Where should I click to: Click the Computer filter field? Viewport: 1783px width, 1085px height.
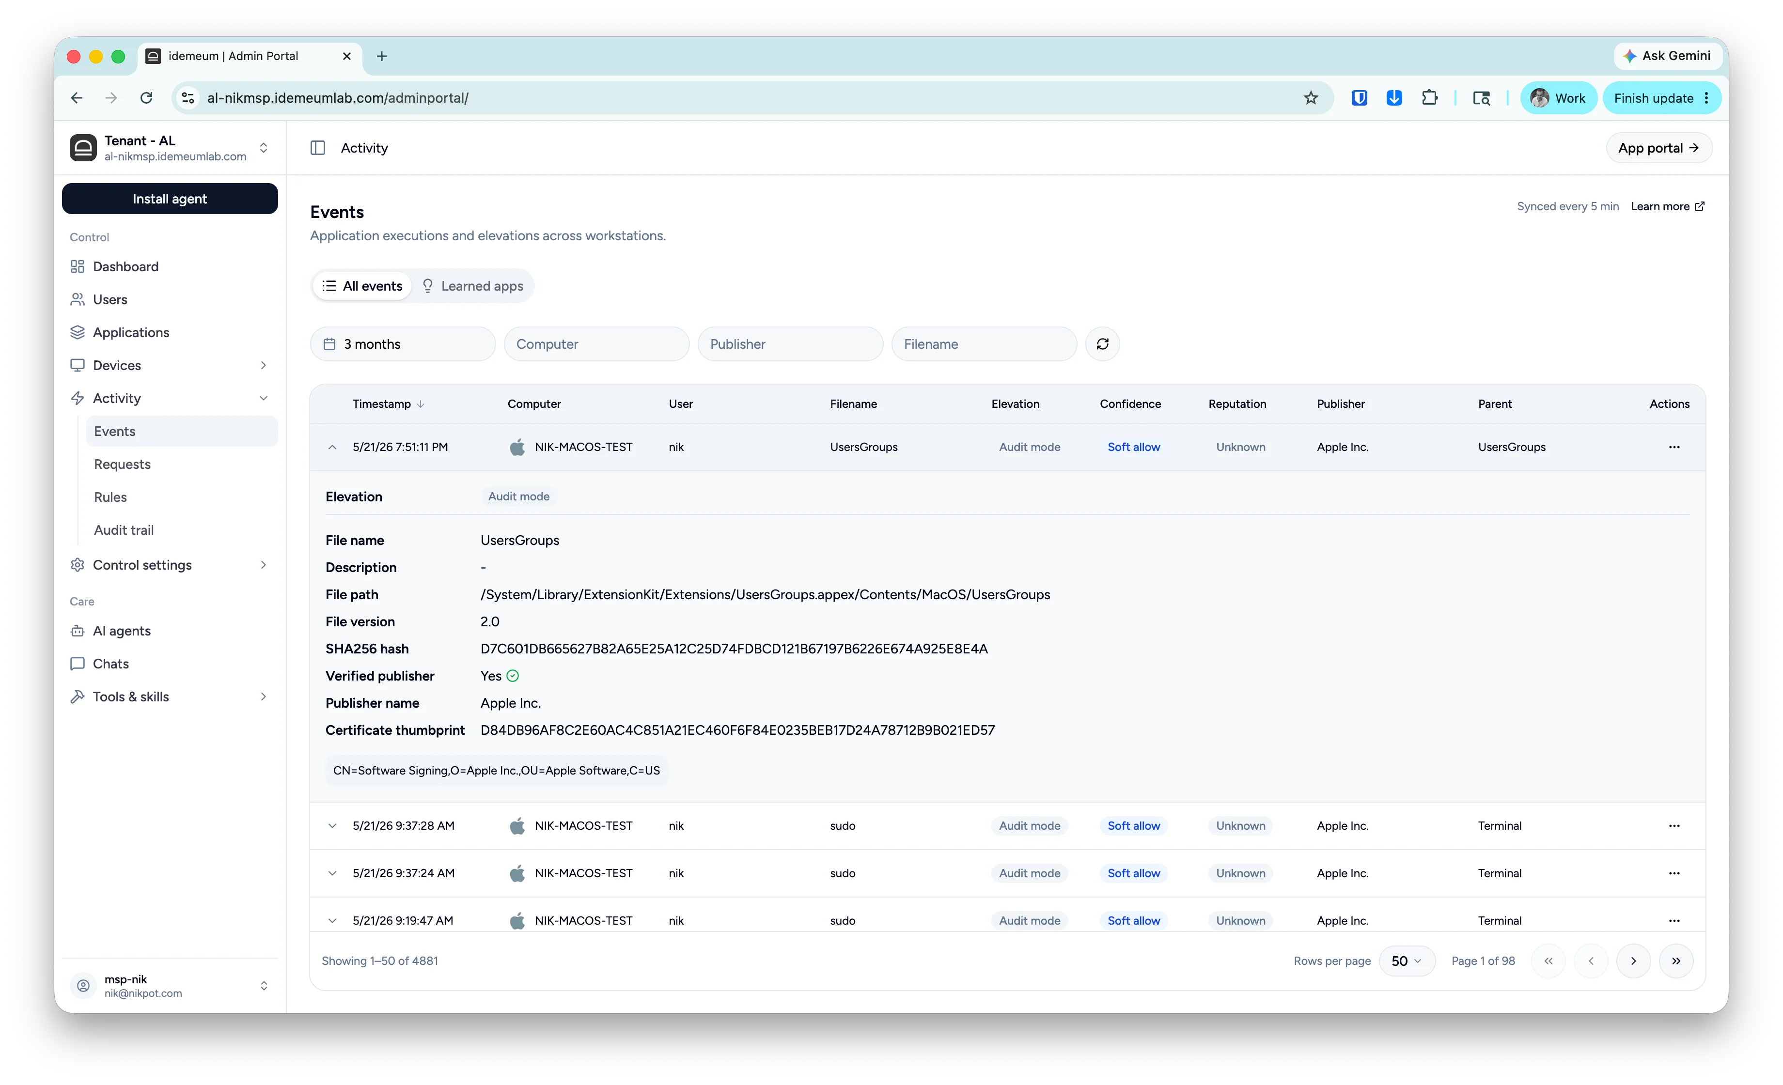(596, 344)
